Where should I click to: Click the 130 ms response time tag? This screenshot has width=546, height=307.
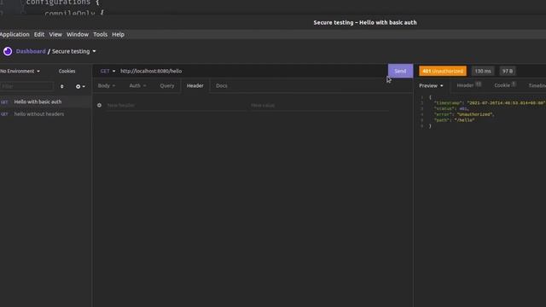pos(483,71)
